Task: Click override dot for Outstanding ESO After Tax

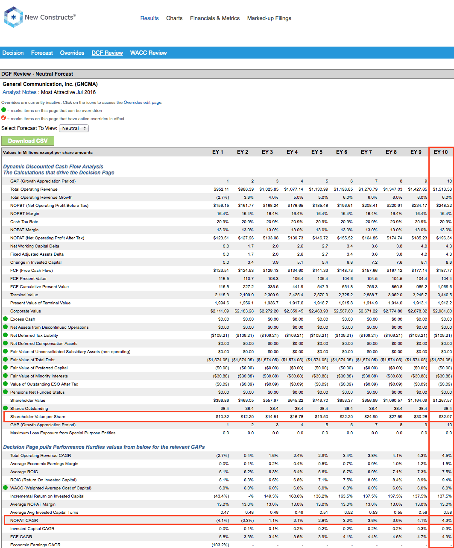Action: 5,384
